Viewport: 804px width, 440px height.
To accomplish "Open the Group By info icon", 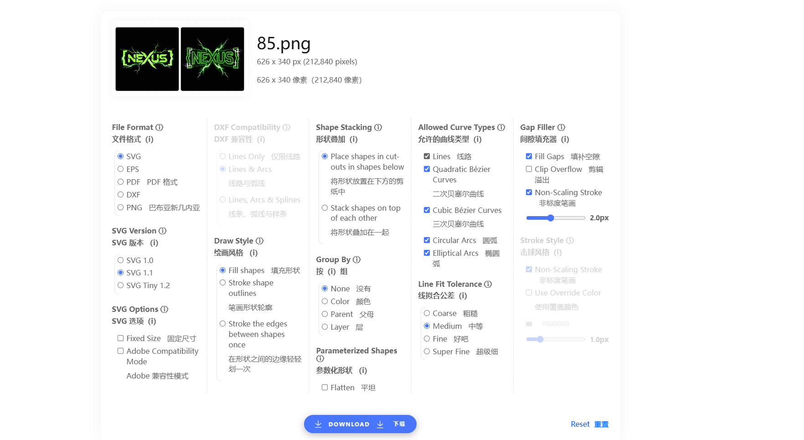I will pyautogui.click(x=356, y=260).
